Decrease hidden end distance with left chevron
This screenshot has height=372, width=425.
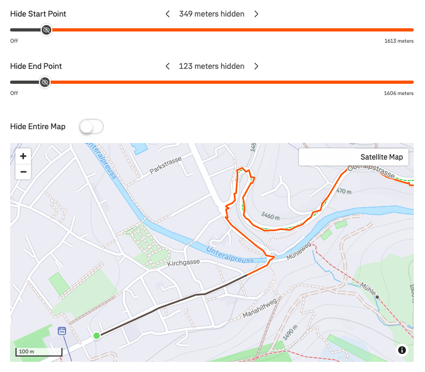(x=168, y=66)
